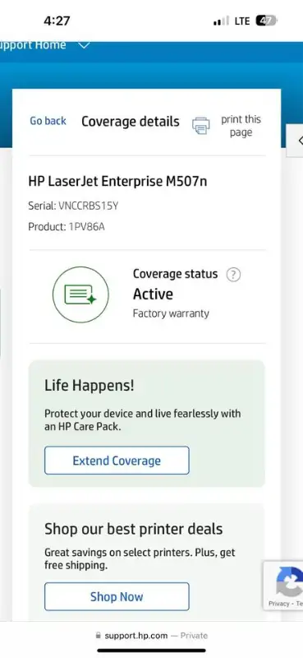303x658 pixels.
Task: Tap the home indicator bar at bottom
Action: pos(151,651)
